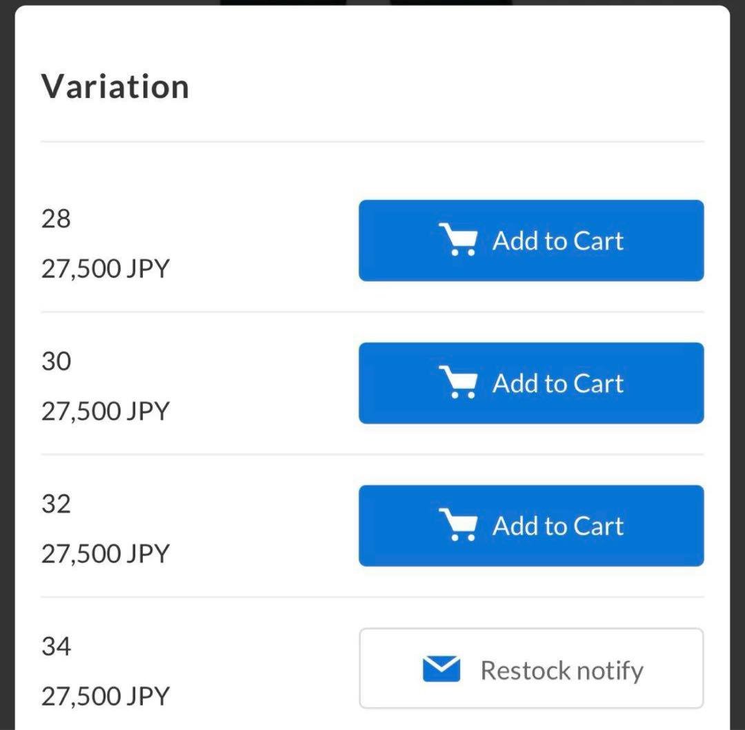Viewport: 745px width, 730px height.
Task: Add size 28 to cart
Action: point(531,241)
